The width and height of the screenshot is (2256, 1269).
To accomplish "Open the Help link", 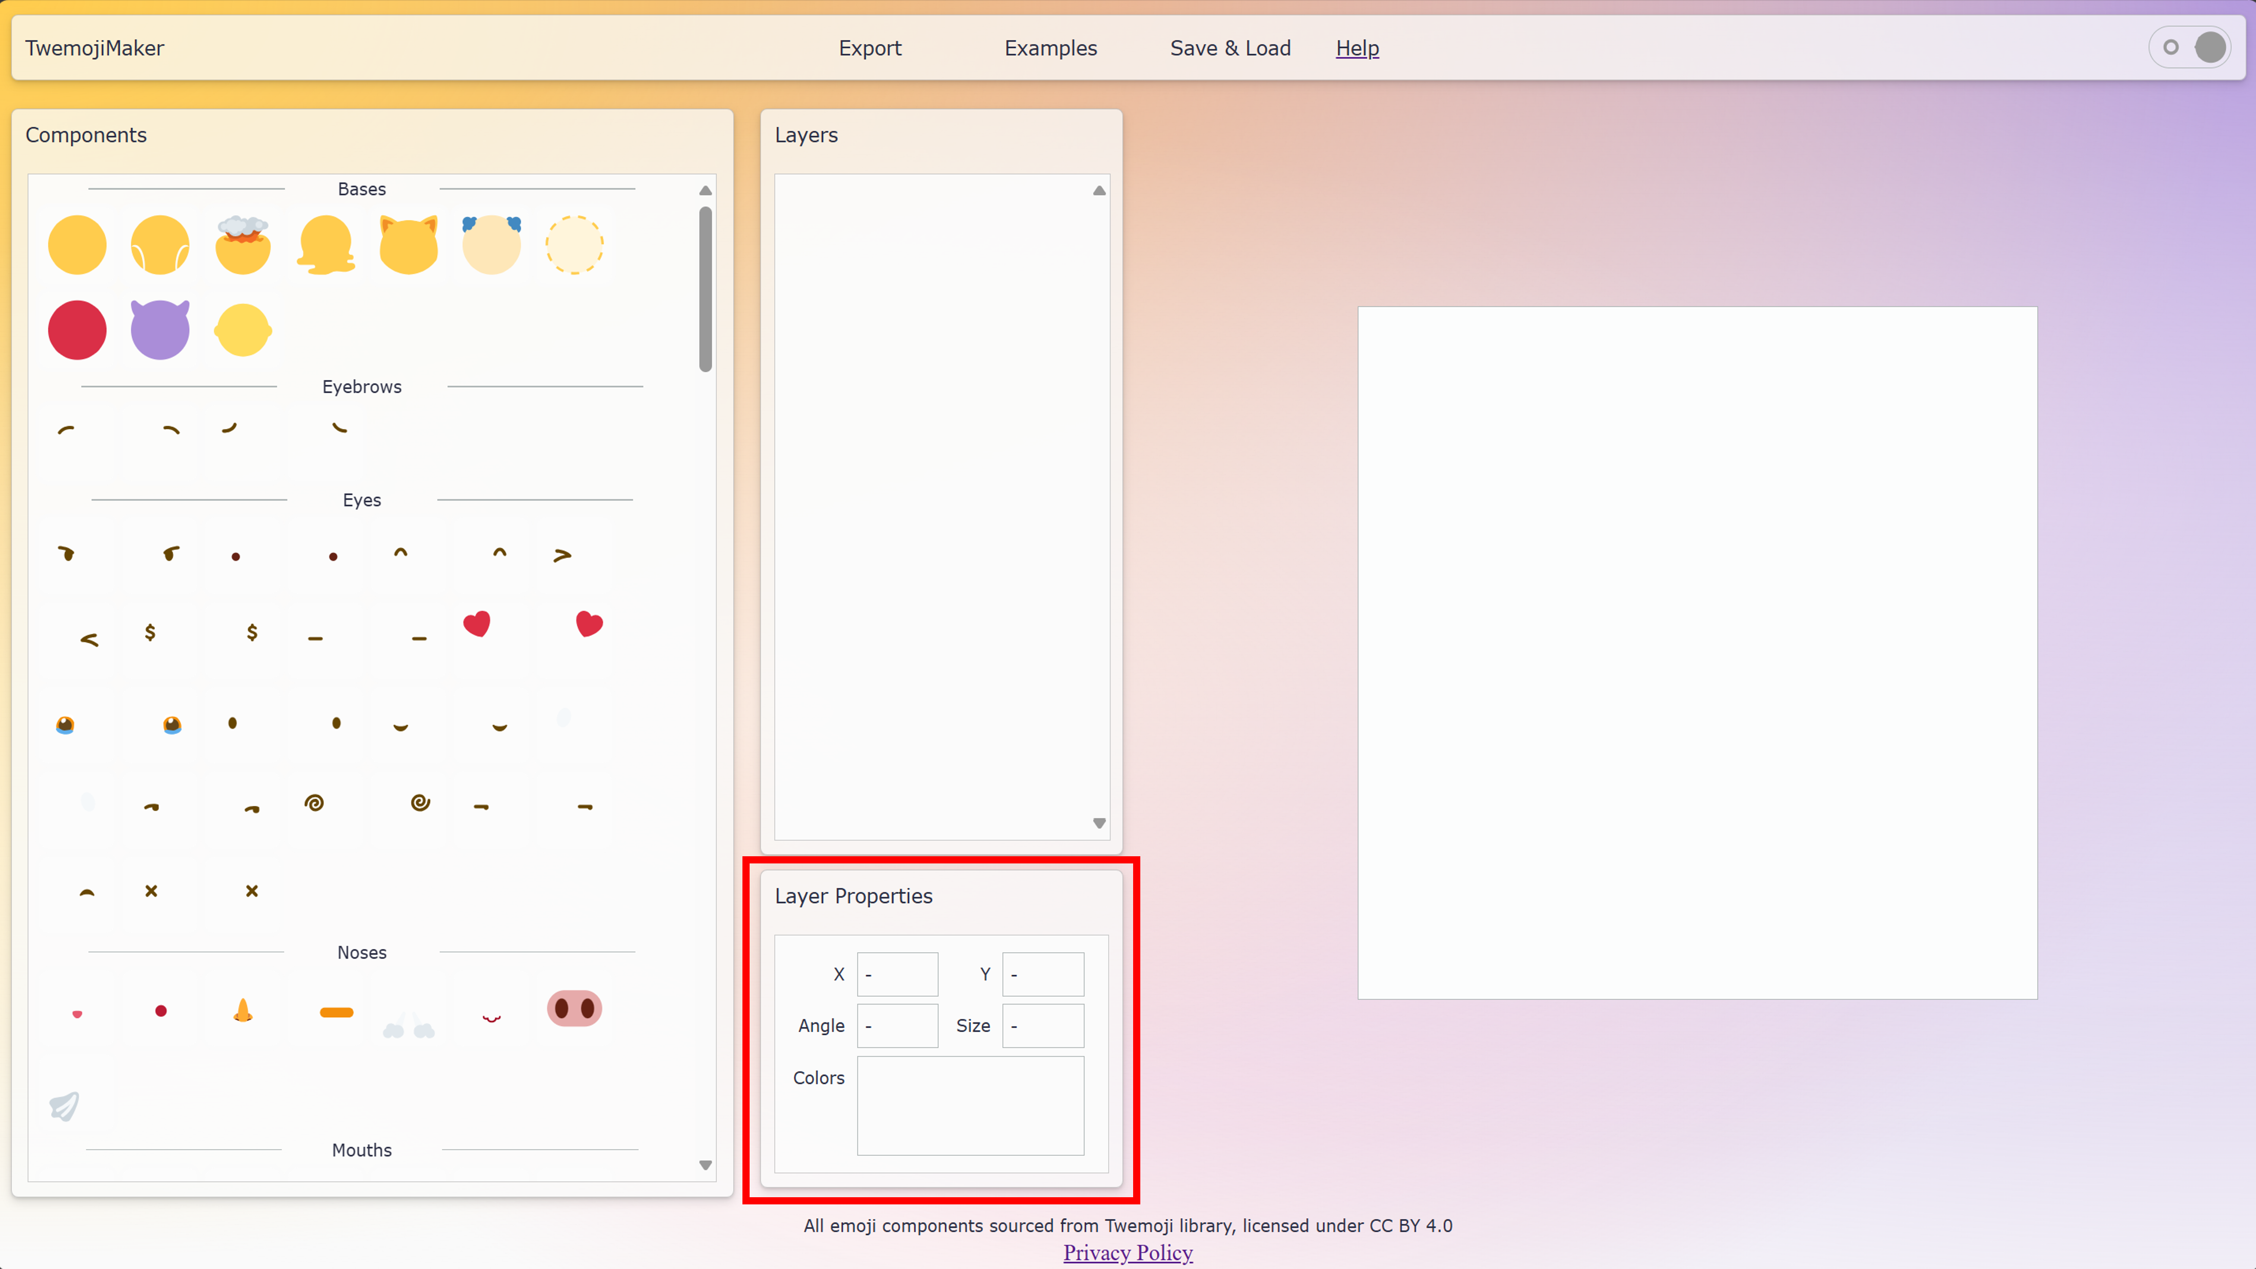I will (x=1357, y=48).
